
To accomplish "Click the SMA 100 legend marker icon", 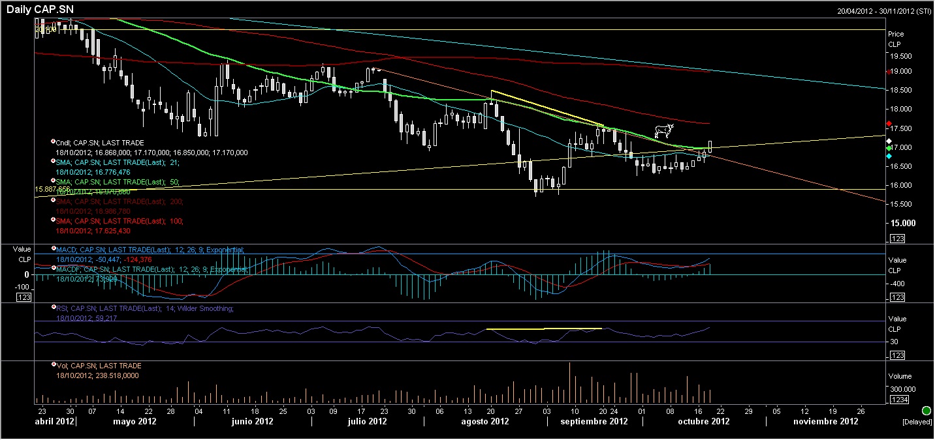I will [x=53, y=221].
